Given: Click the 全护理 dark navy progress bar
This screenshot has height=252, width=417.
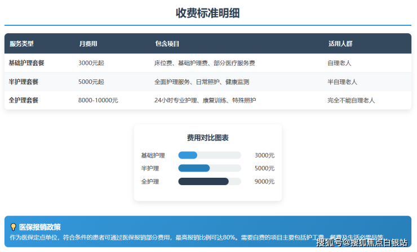Looking at the screenshot, I should [x=203, y=182].
